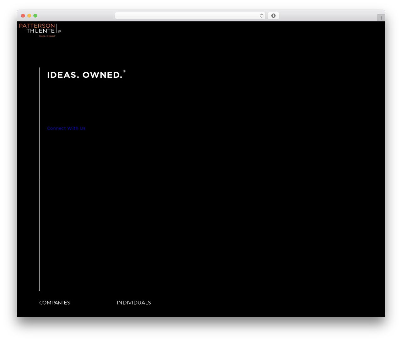Open the Connect With Us link
The height and width of the screenshot is (341, 402).
(x=66, y=128)
